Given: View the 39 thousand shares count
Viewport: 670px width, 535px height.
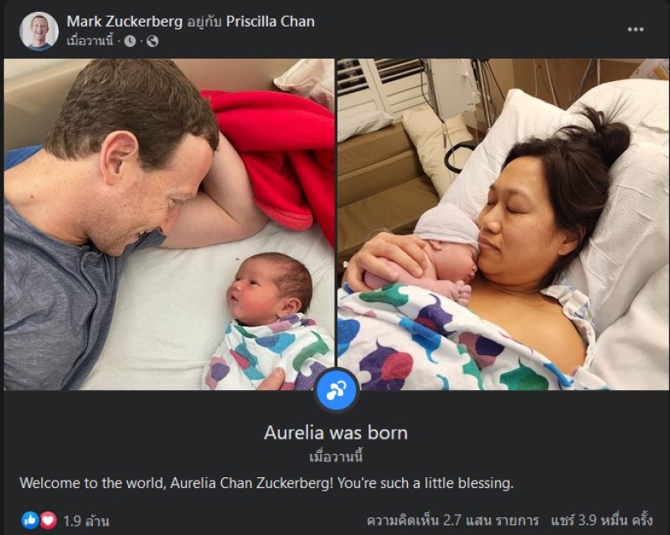Looking at the screenshot, I should click(x=601, y=520).
